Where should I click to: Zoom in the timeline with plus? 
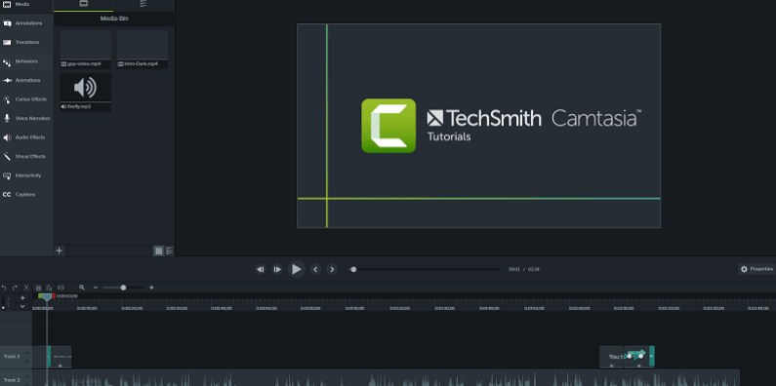click(151, 288)
